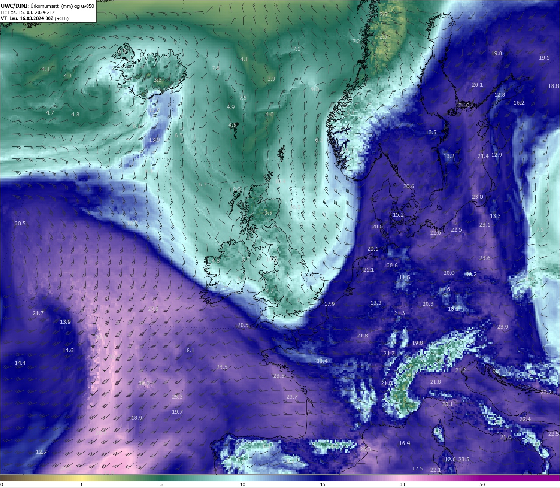Click the 7.1 map value
Screen dimensions: 560x488
tap(297, 49)
